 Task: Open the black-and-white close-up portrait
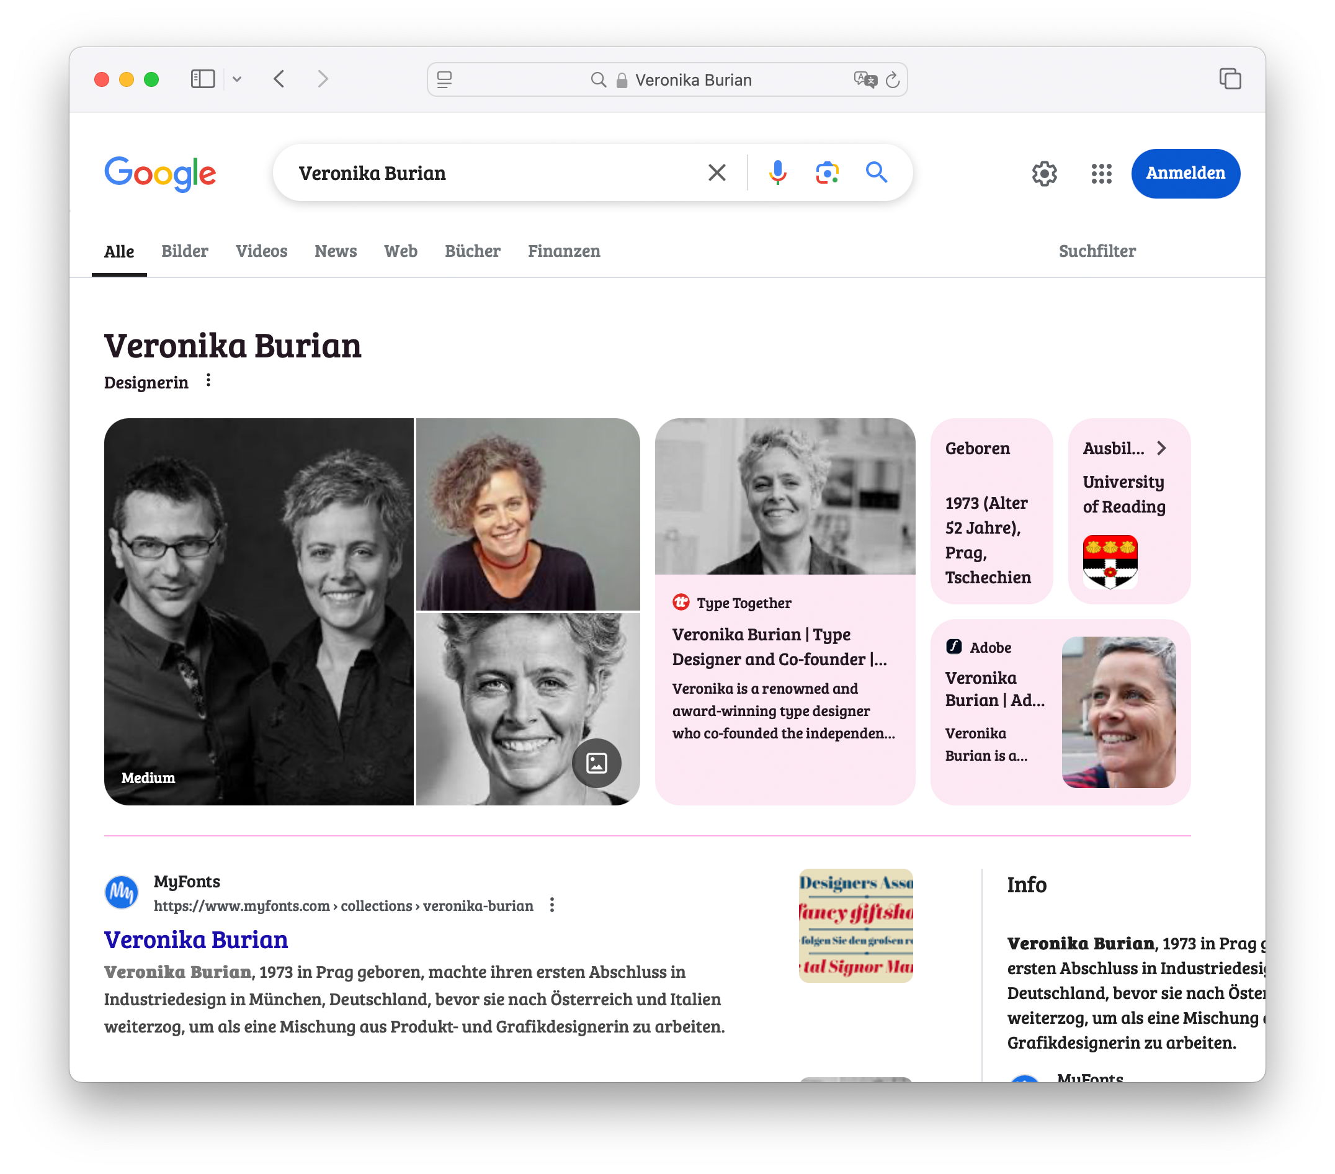pos(528,709)
